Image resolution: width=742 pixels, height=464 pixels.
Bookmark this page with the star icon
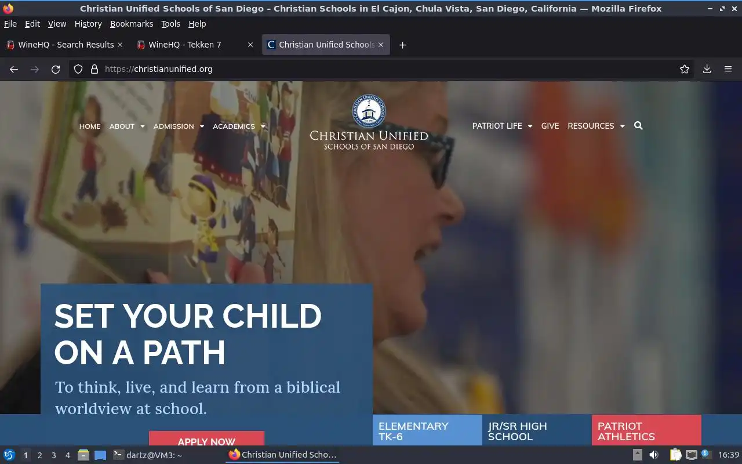685,69
